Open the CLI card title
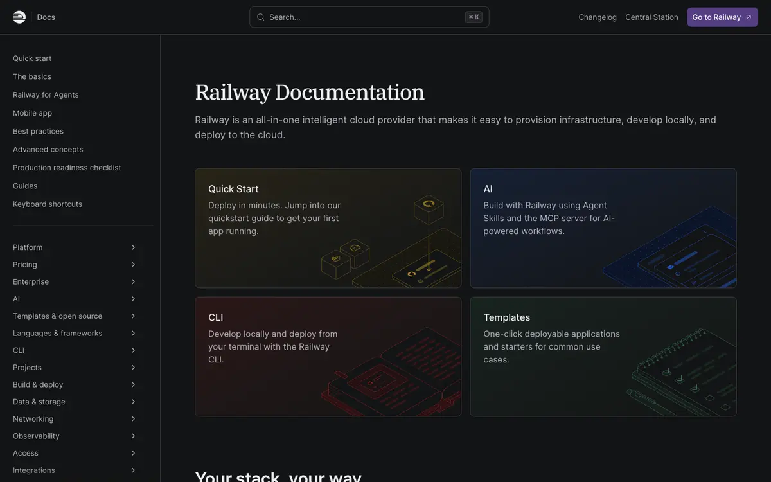 click(x=216, y=317)
